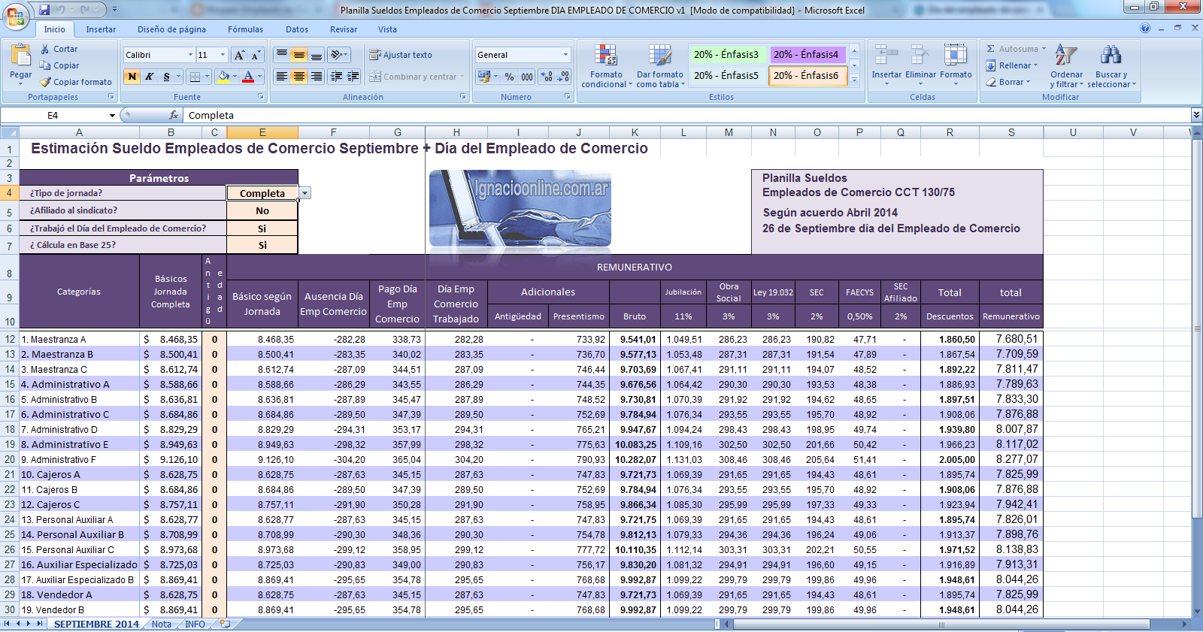Open the font name Calibri dropdown
The height and width of the screenshot is (632, 1203).
click(x=190, y=55)
